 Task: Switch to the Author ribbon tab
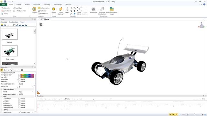tap(27, 5)
